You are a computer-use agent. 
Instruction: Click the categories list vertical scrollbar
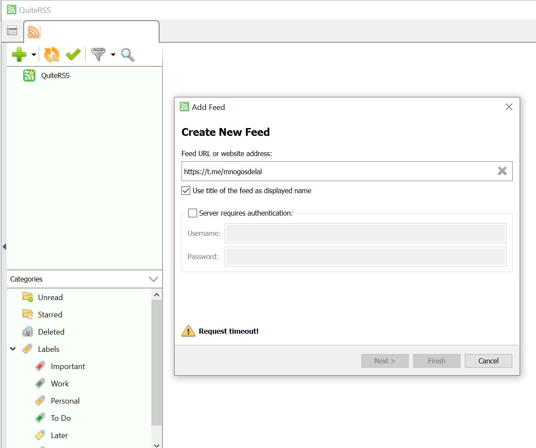coord(157,362)
